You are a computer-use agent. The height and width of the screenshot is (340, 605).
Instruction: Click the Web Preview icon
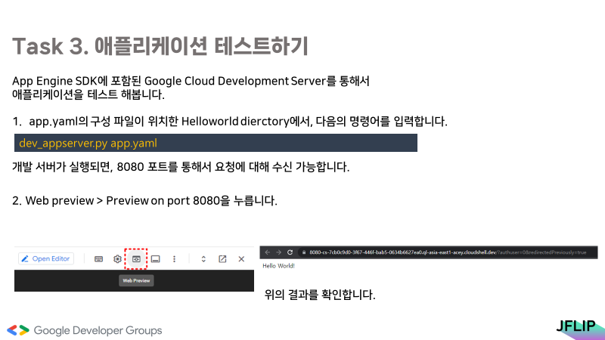click(x=136, y=259)
